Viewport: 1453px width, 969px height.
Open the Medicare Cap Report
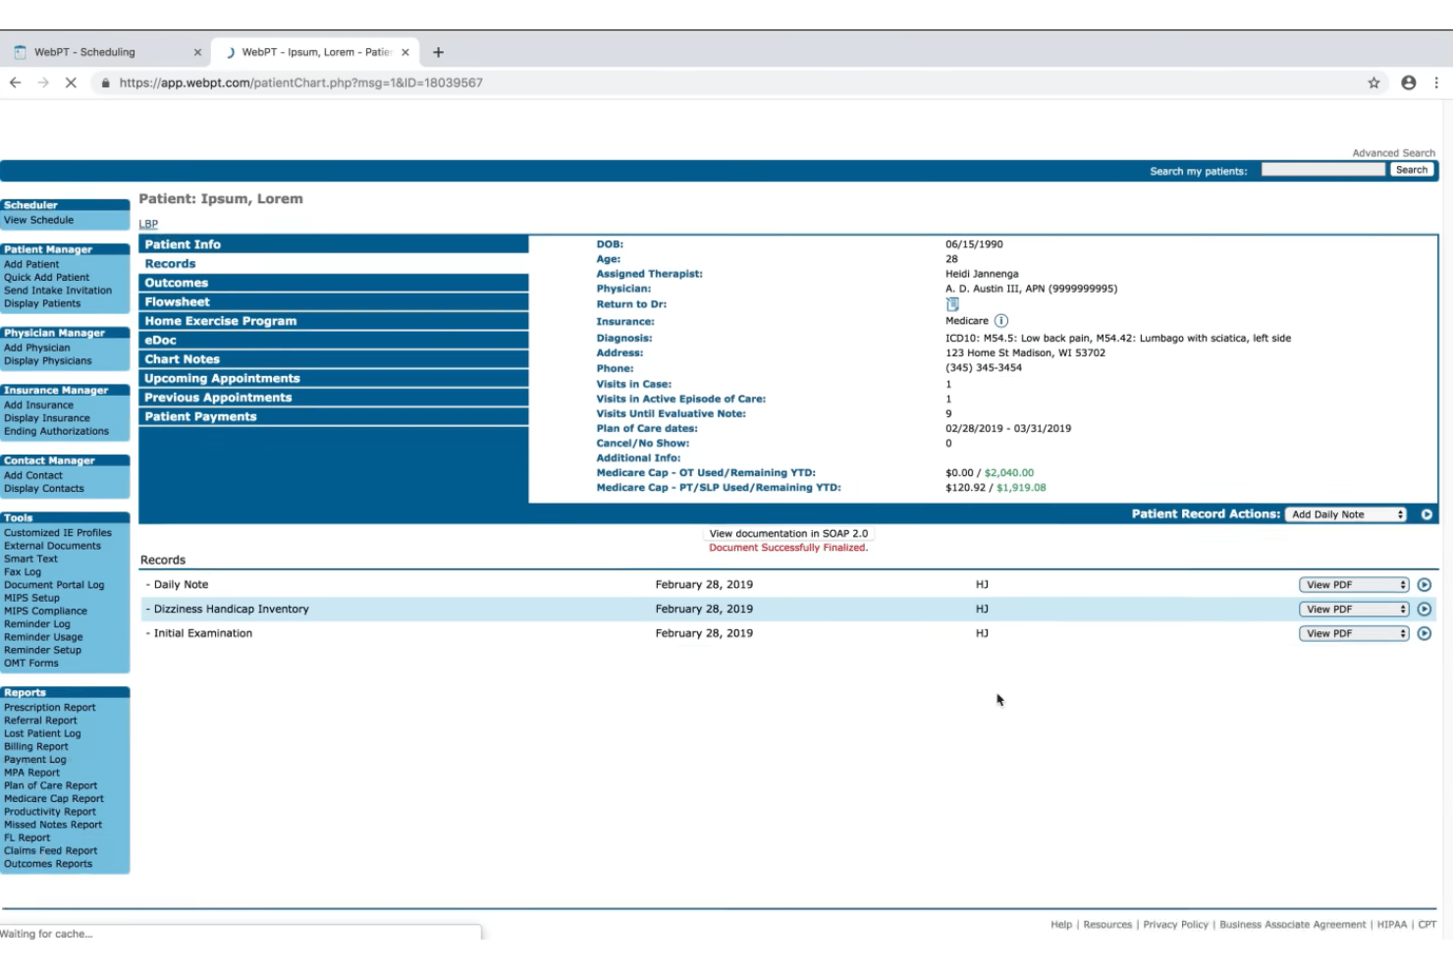(53, 799)
